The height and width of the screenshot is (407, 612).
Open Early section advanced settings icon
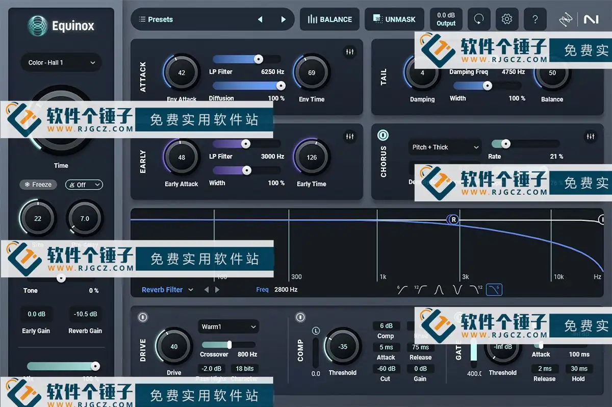click(350, 137)
